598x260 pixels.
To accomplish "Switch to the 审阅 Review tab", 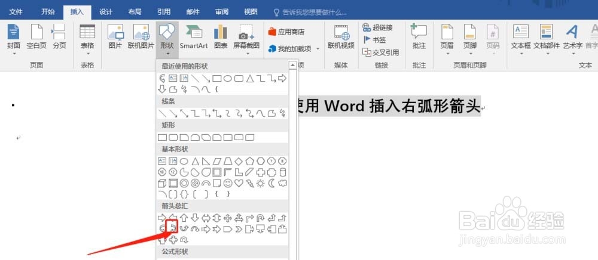I will coord(222,12).
